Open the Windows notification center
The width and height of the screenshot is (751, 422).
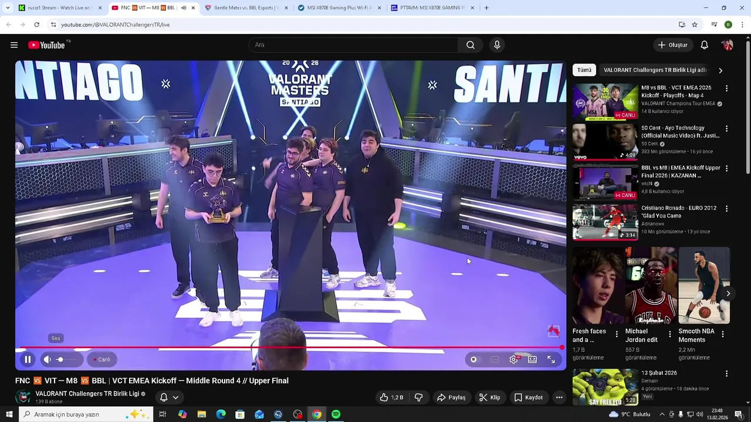(739, 414)
